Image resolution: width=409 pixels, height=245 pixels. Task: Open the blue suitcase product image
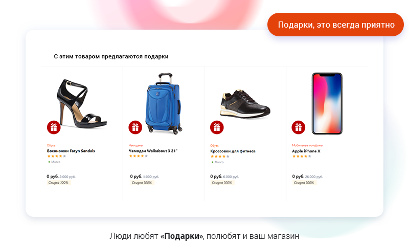click(164, 104)
